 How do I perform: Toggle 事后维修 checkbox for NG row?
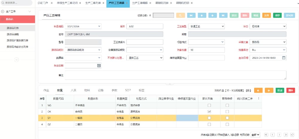point(227,105)
